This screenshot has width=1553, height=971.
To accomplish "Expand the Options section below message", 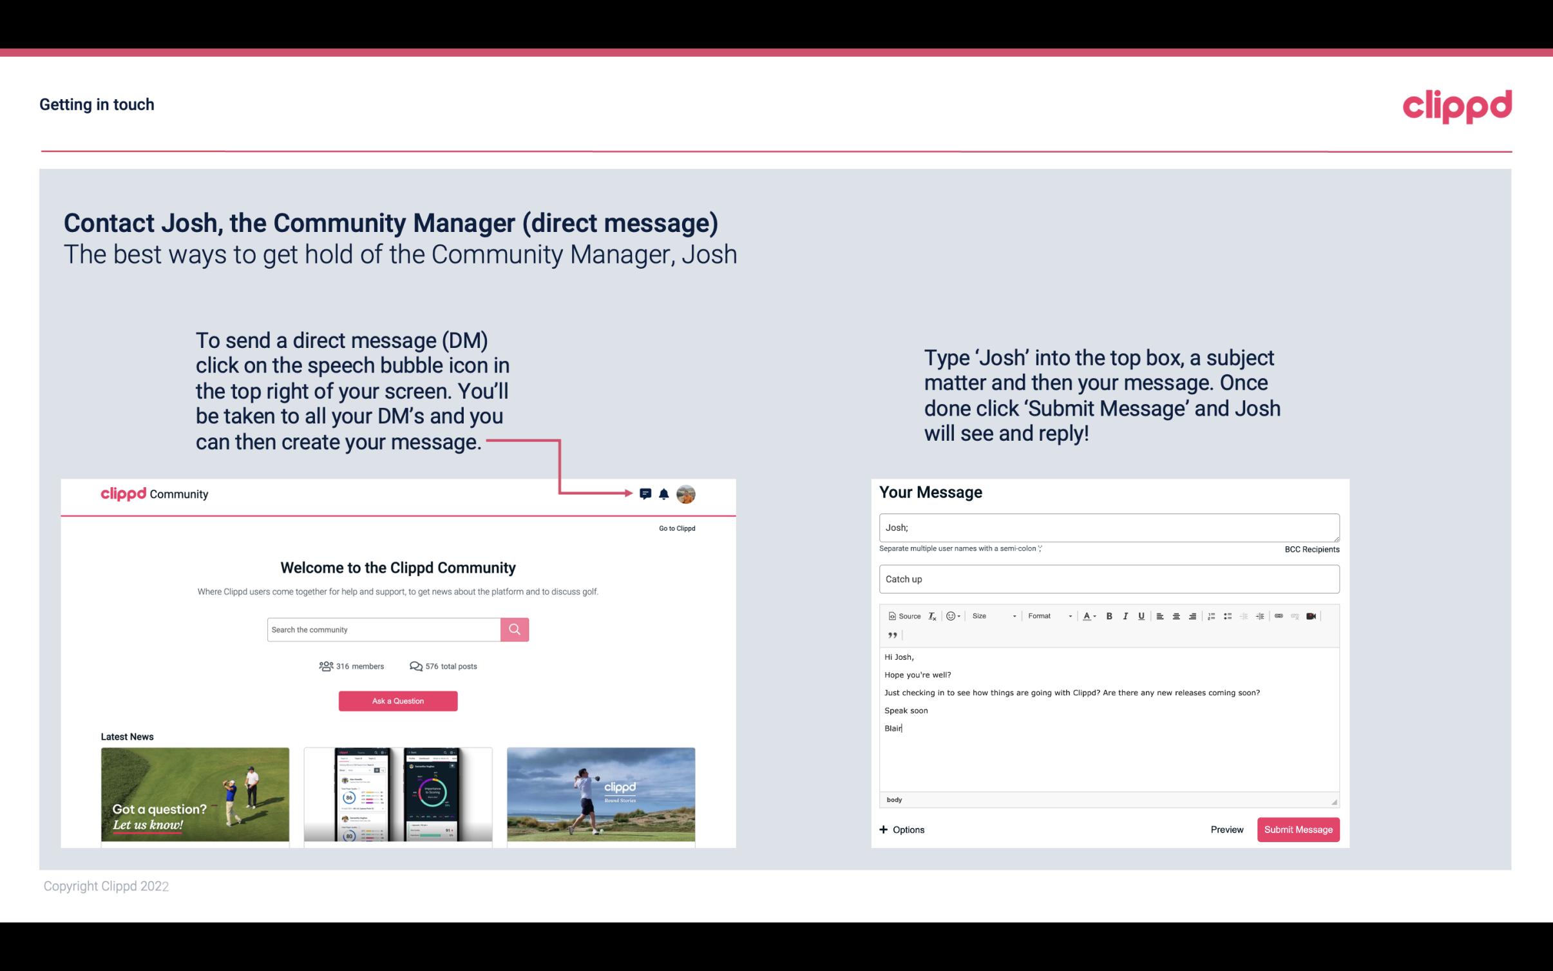I will 900,830.
